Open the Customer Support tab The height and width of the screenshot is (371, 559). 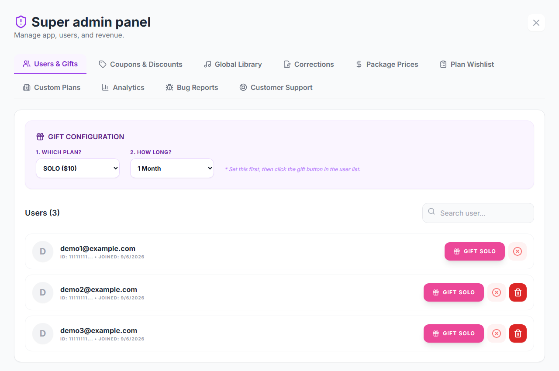tap(276, 87)
